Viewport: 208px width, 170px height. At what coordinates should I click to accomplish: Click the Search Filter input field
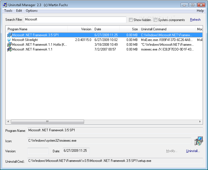(75, 20)
